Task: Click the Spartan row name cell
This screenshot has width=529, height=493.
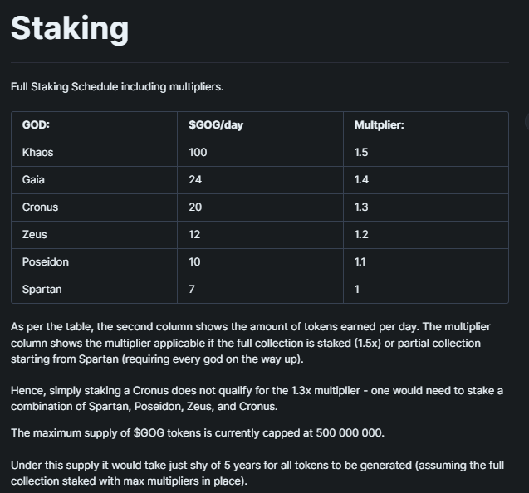Action: pos(94,290)
